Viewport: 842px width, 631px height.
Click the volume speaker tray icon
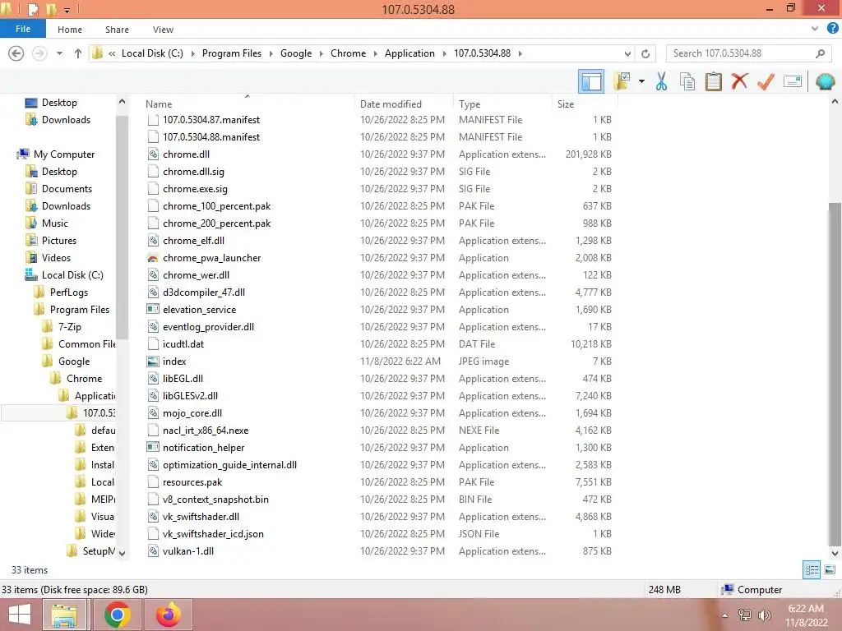pyautogui.click(x=765, y=615)
